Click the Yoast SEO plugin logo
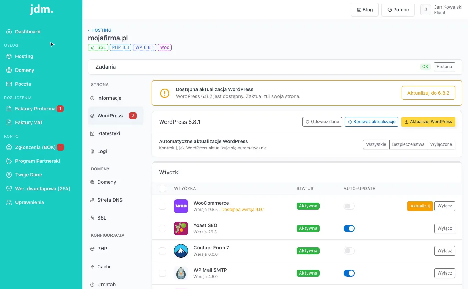Image resolution: width=468 pixels, height=289 pixels. 181,228
